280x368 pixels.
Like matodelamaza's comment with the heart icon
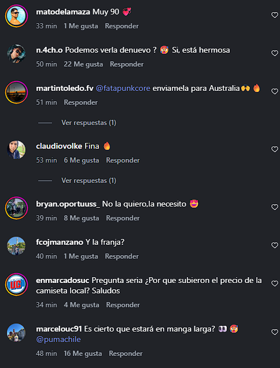coord(275,15)
